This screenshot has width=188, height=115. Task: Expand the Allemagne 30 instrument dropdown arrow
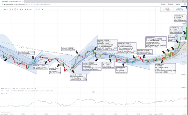[x=29, y=4]
